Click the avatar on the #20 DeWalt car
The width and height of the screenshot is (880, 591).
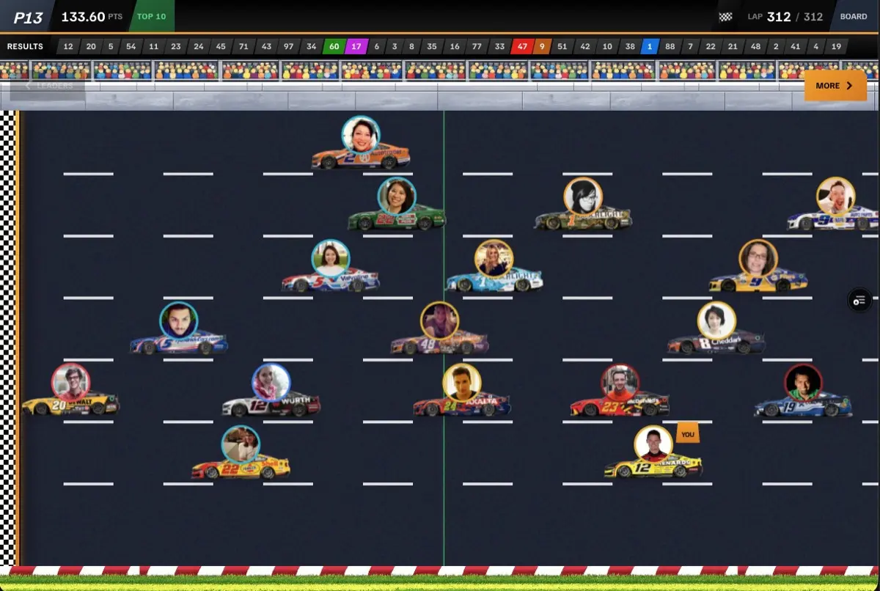pos(70,382)
